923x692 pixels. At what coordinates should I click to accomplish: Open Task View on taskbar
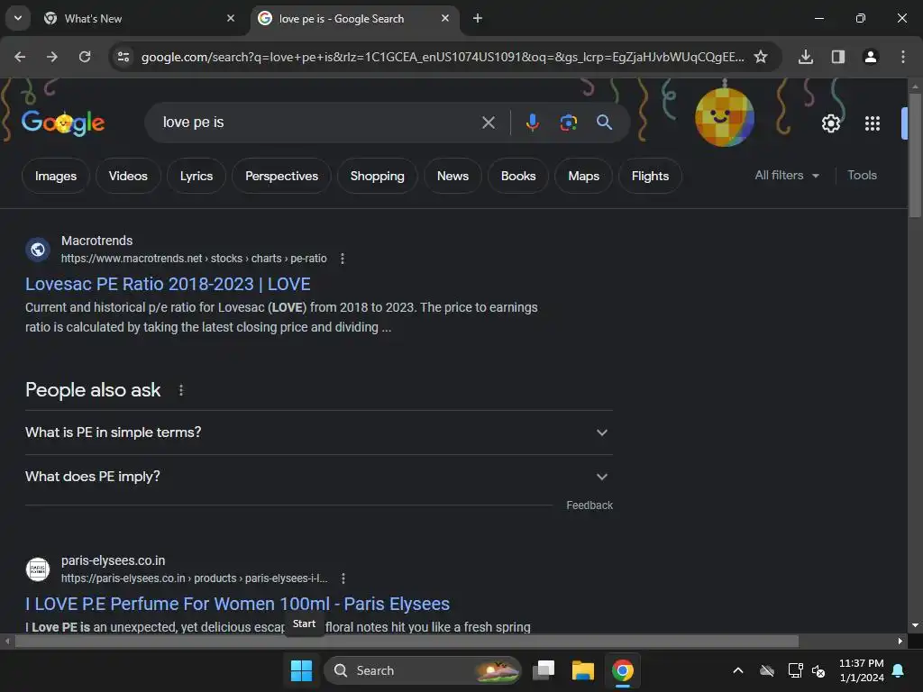544,670
